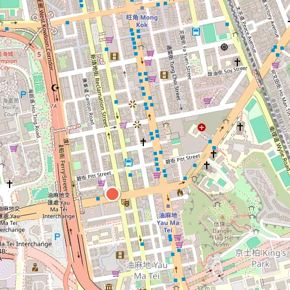This screenshot has width=290, height=290.
Task: Click the parking icon near Hoi Fu Court
Action: (23, 95)
